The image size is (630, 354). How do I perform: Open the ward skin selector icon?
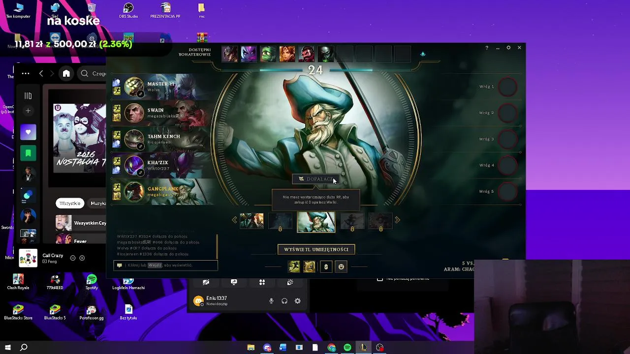[x=326, y=266]
